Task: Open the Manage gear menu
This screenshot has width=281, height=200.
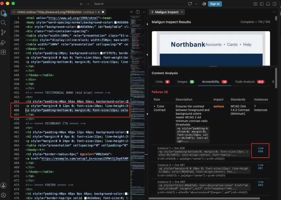Action: 3,195
